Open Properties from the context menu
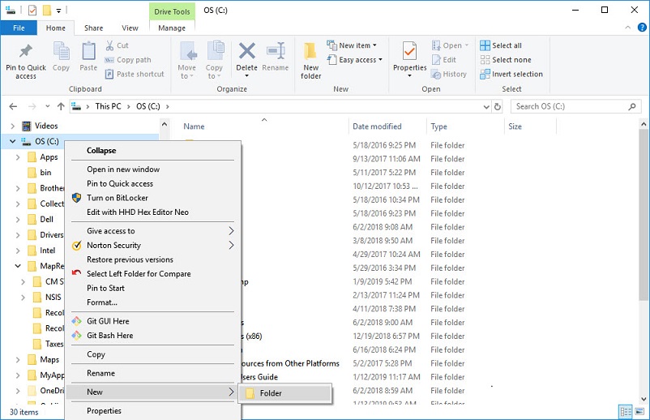 [104, 411]
